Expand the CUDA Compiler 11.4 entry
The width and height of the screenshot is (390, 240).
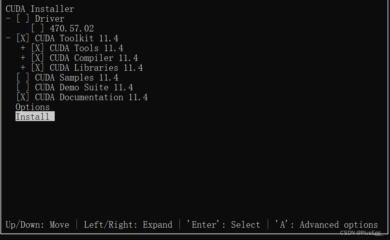coord(23,58)
